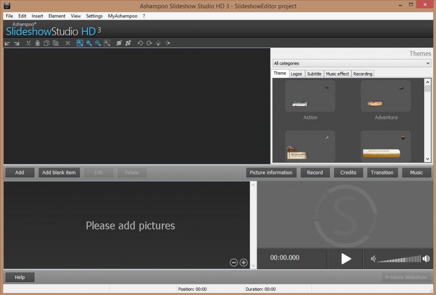This screenshot has width=436, height=295.
Task: Click the Music button
Action: (417, 172)
